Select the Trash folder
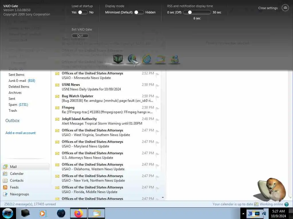Image resolution: width=293 pixels, height=219 pixels. 13,111
